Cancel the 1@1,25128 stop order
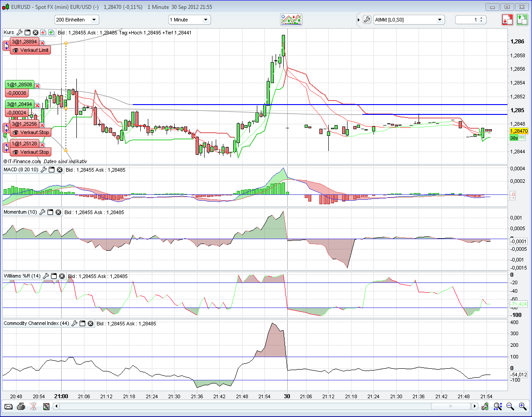Viewport: 532px width, 417px height. pyautogui.click(x=42, y=145)
